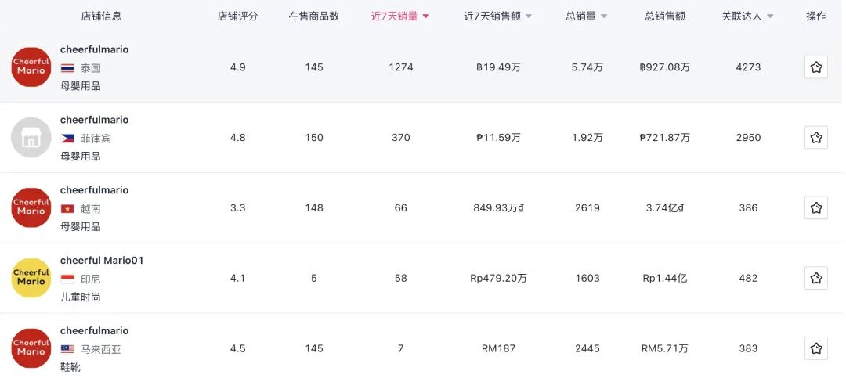Viewport: 846px width, 382px height.
Task: Sort by 关联达人 column
Action: (x=747, y=16)
